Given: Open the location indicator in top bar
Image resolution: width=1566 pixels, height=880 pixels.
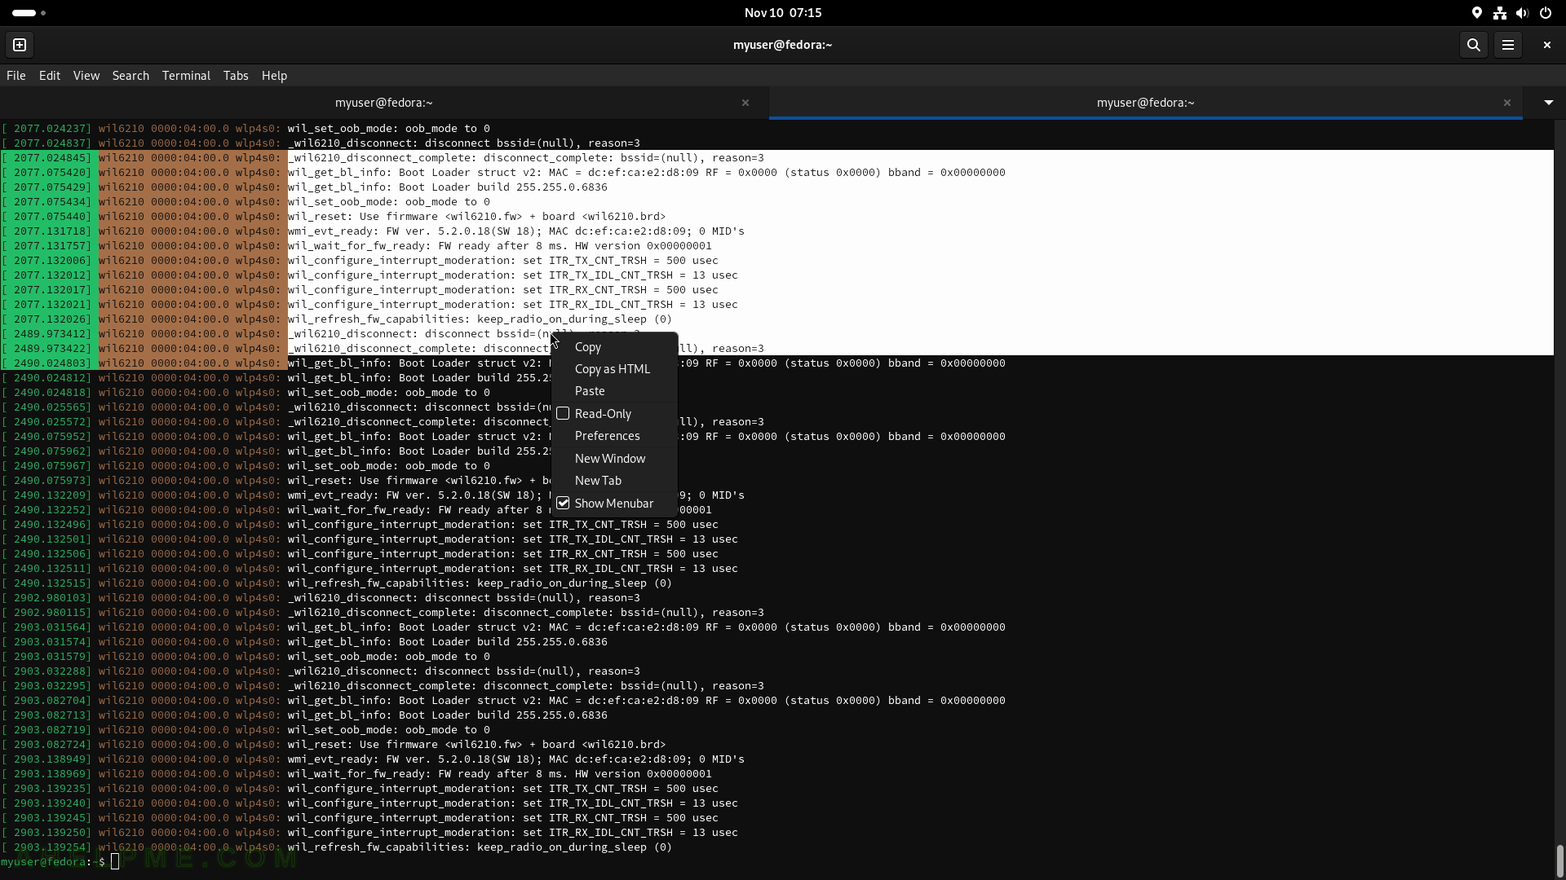Looking at the screenshot, I should (x=1476, y=13).
